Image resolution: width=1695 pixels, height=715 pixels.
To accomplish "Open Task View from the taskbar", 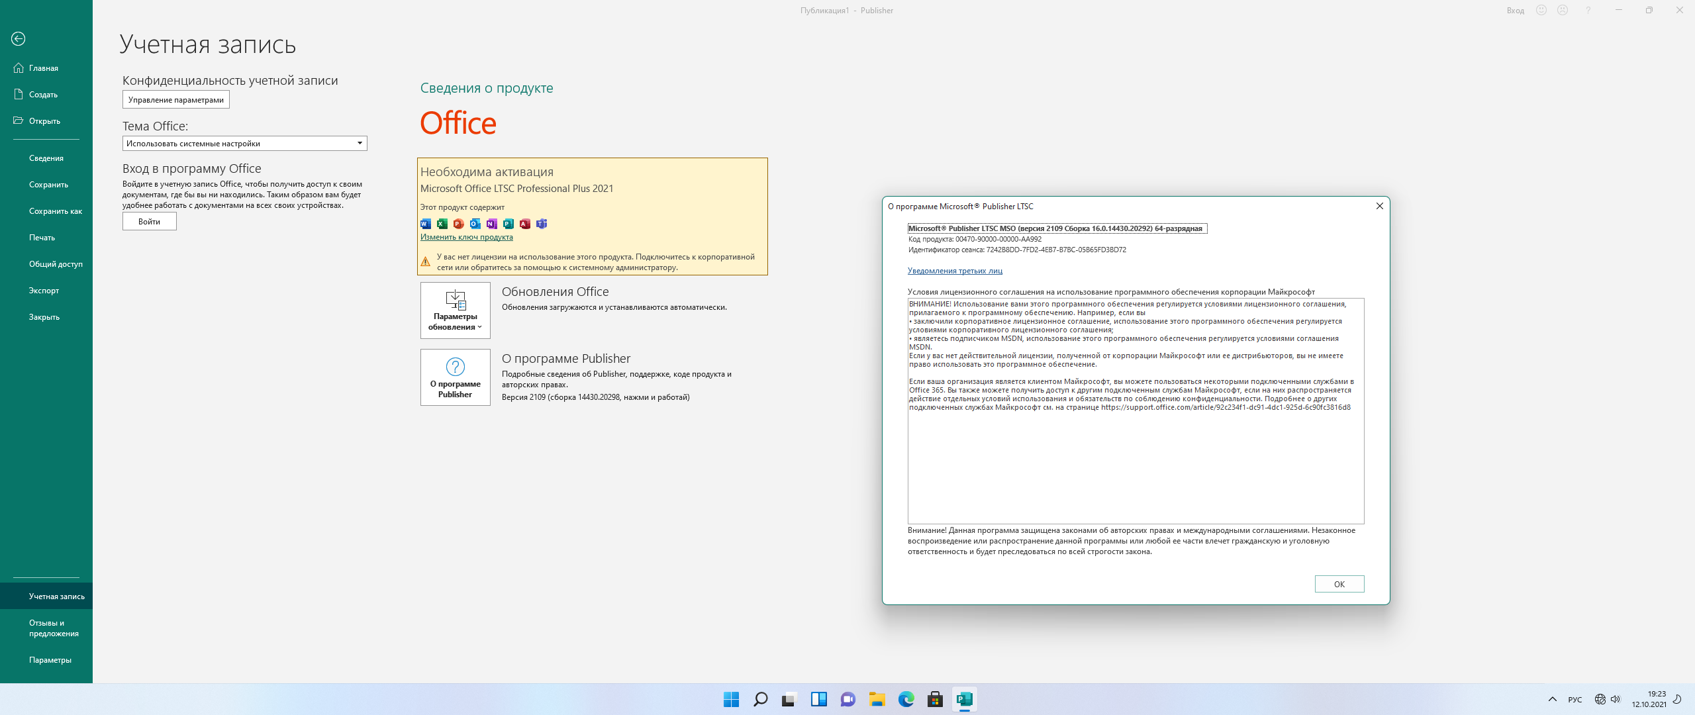I will [x=789, y=699].
